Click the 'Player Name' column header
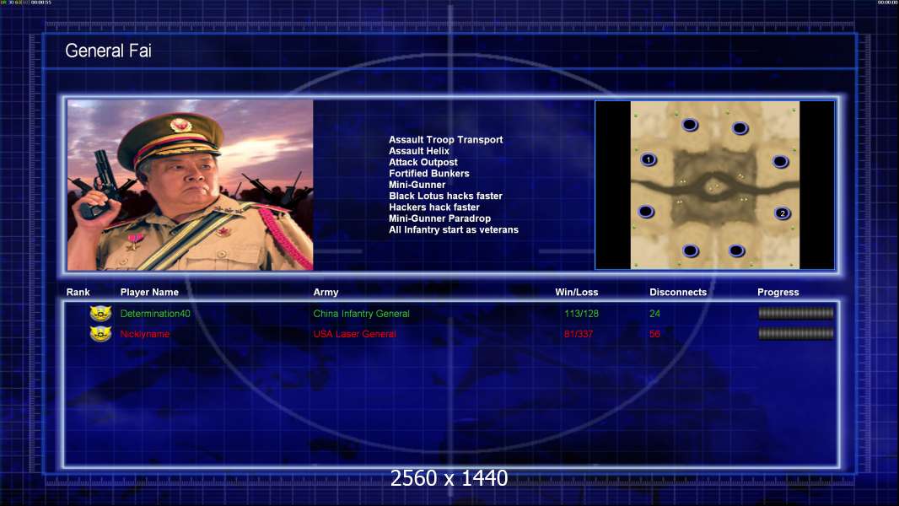Image resolution: width=899 pixels, height=506 pixels. 149,293
